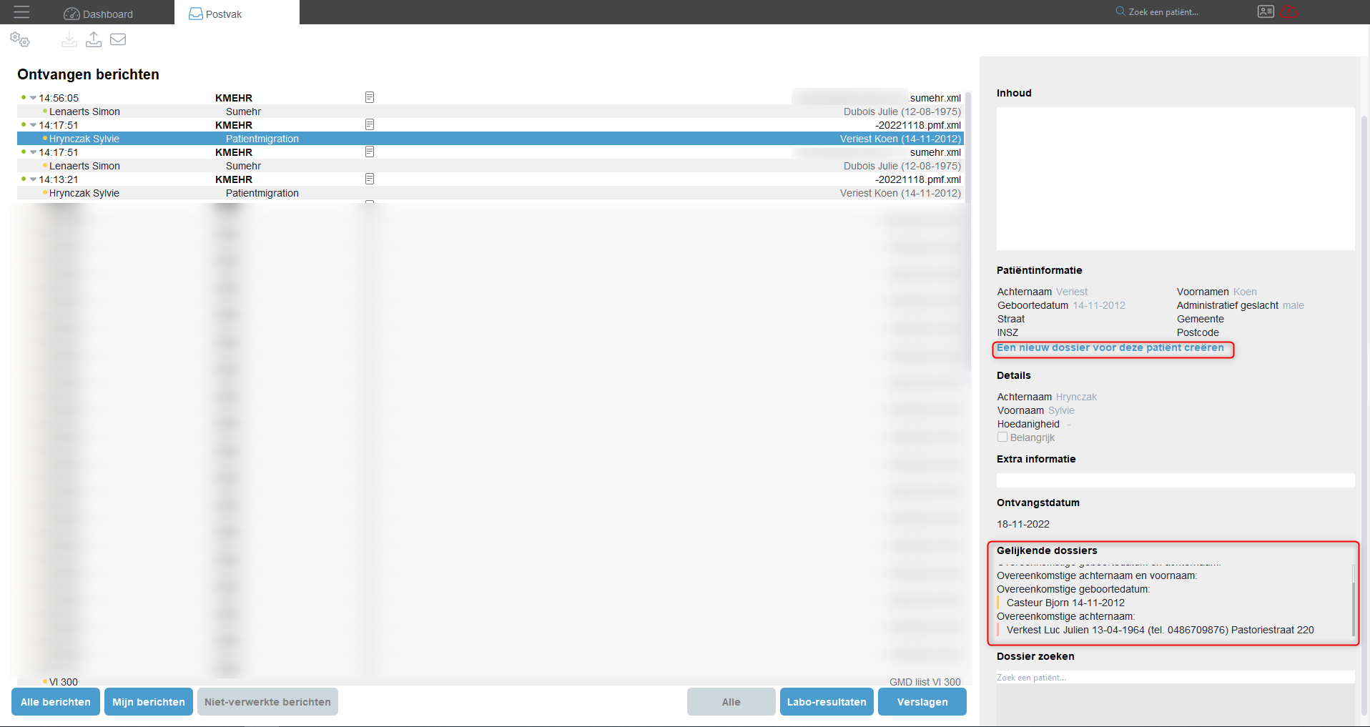Click Geboortedatum value 14-11-2012 in Patiëntinformatie
The image size is (1370, 727).
pos(1099,305)
